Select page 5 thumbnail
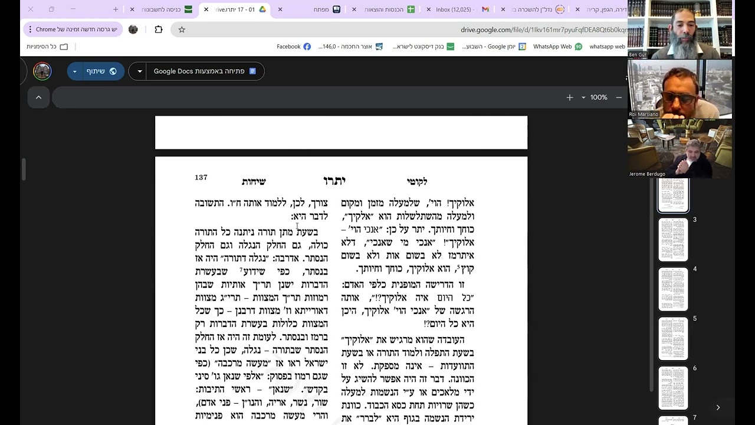The height and width of the screenshot is (425, 755). tap(673, 338)
